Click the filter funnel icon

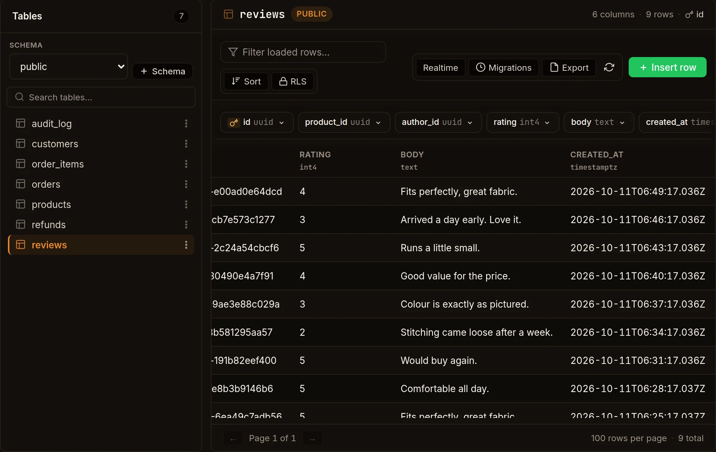[x=233, y=52]
